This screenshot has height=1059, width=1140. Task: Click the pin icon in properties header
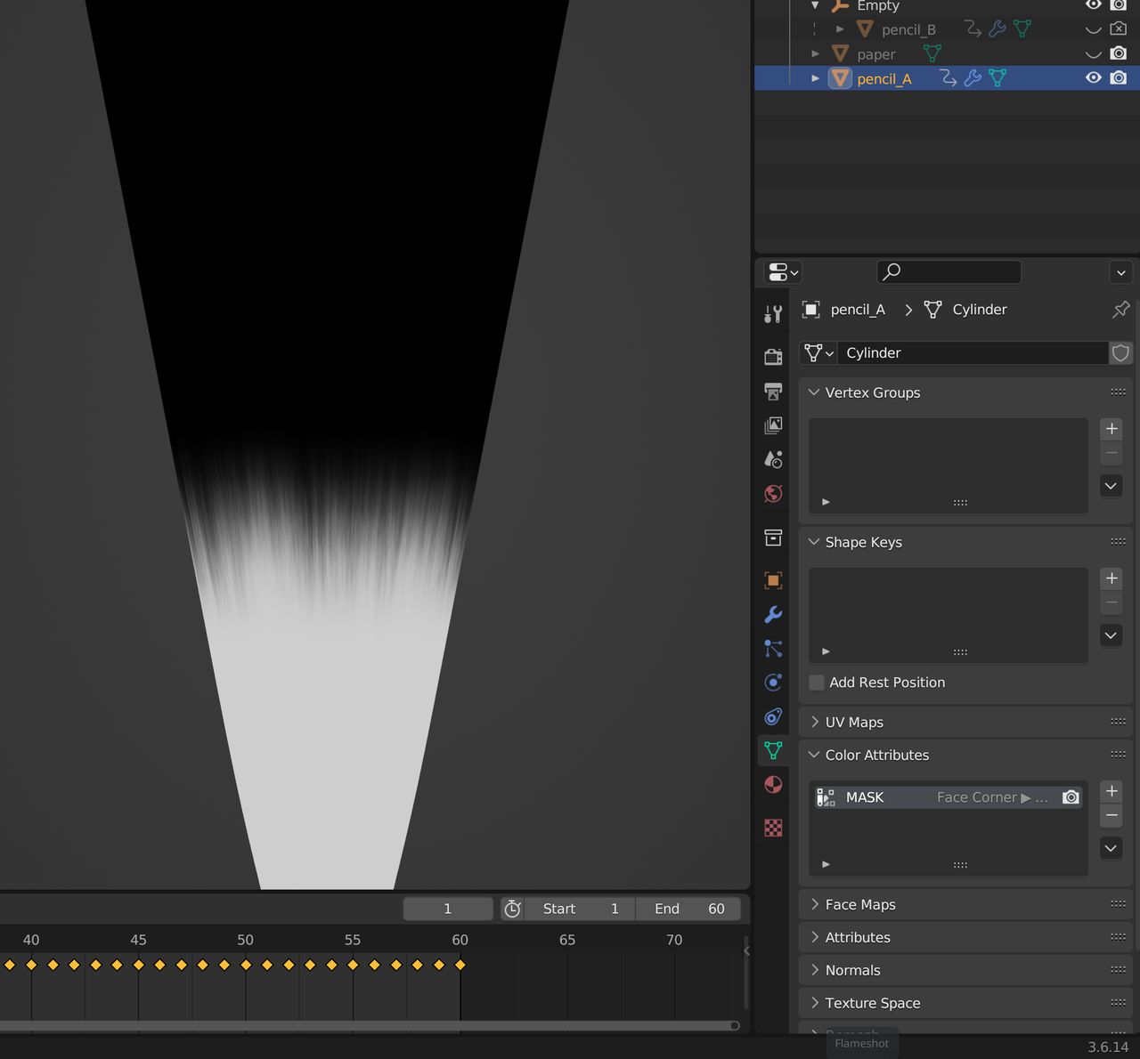click(1120, 310)
